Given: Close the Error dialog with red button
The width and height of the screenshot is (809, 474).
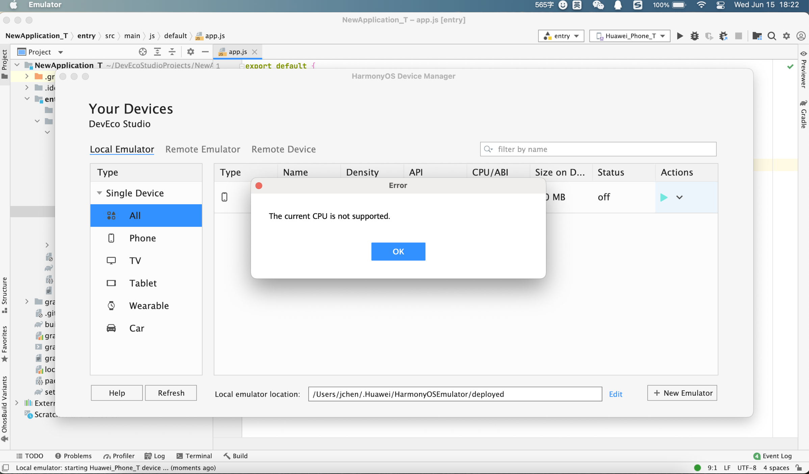Looking at the screenshot, I should (259, 186).
